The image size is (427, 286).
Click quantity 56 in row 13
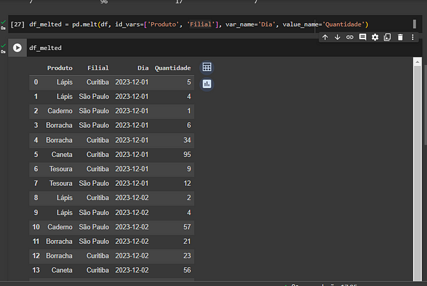[x=187, y=270]
